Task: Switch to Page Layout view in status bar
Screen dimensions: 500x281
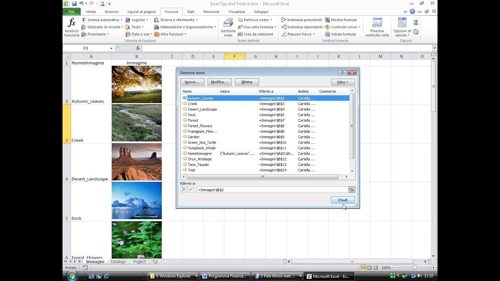Action: [370, 268]
